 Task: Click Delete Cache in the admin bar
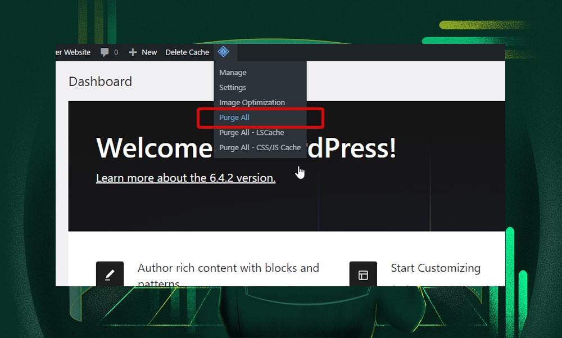click(x=187, y=52)
